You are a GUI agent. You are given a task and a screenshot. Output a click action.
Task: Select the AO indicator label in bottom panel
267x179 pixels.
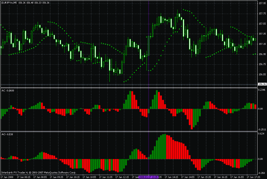7,134
